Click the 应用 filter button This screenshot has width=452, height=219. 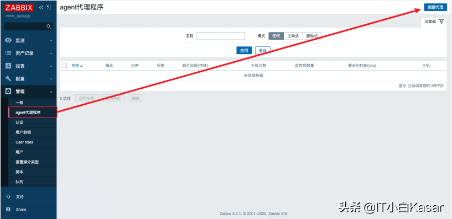click(x=244, y=50)
